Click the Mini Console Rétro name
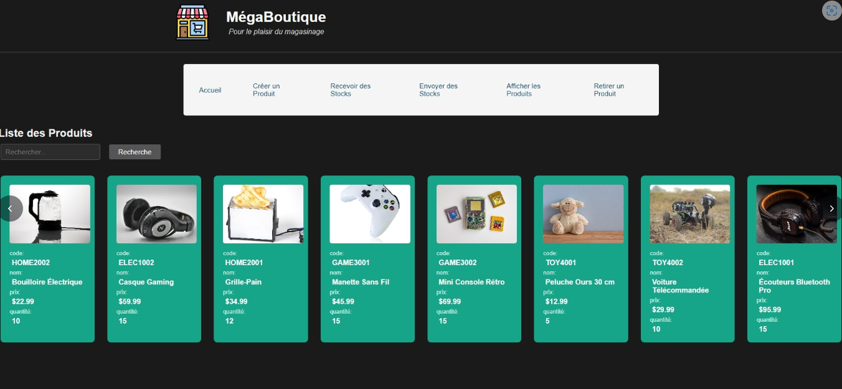842x389 pixels. coord(471,282)
